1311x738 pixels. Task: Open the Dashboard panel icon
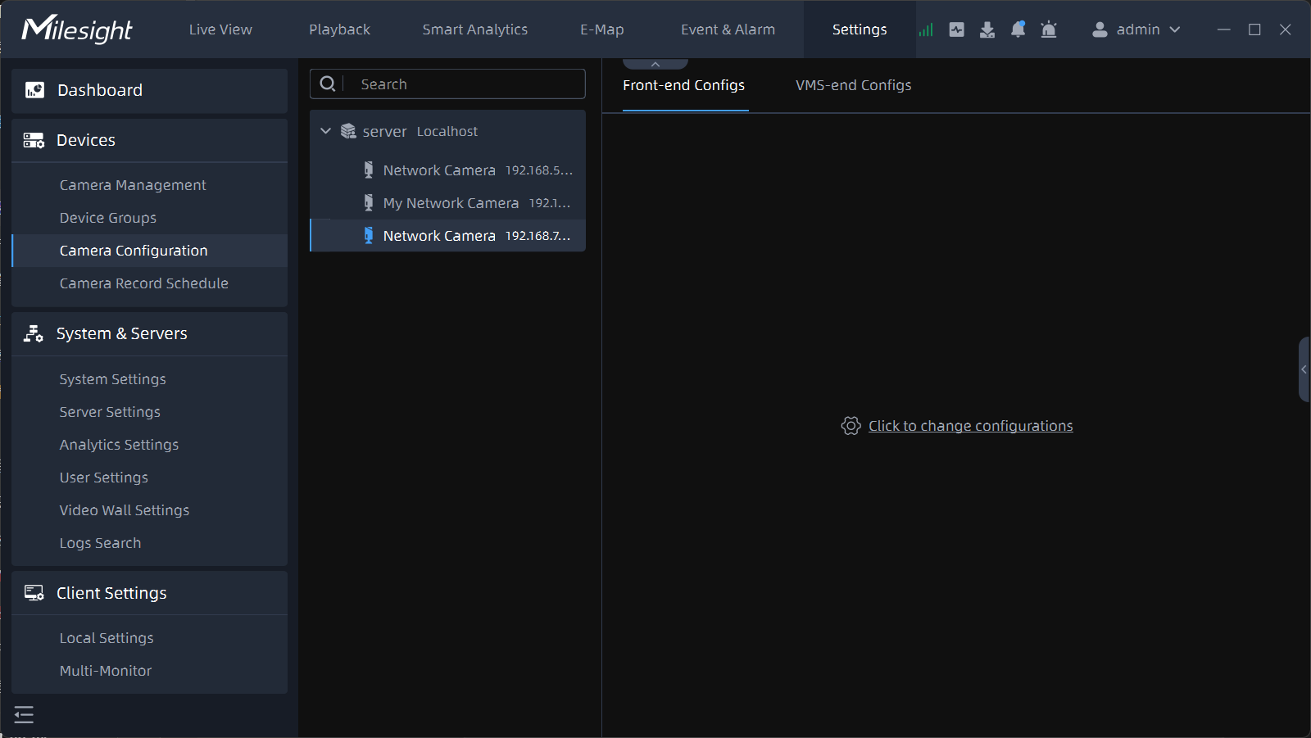click(33, 90)
